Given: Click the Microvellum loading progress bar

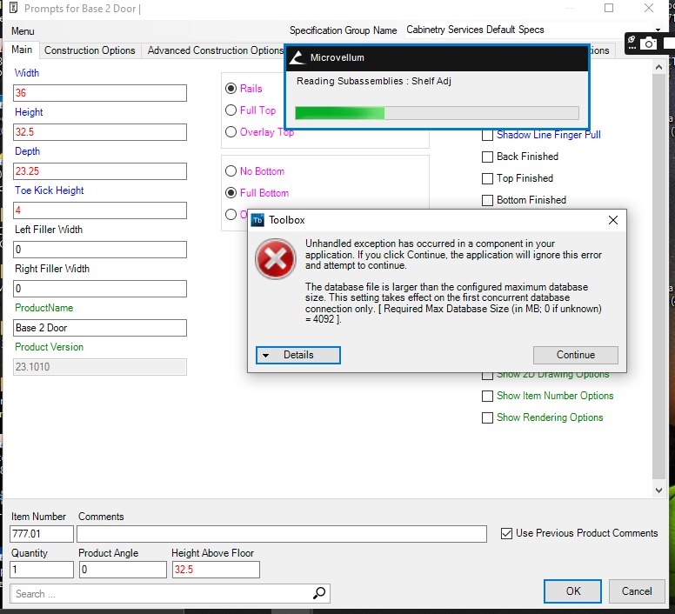Looking at the screenshot, I should [437, 113].
